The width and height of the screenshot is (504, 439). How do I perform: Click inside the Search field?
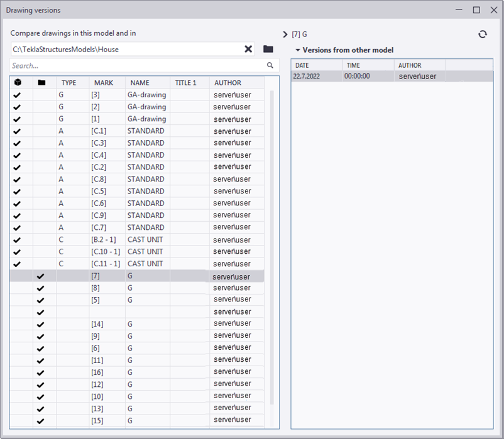[x=126, y=65]
